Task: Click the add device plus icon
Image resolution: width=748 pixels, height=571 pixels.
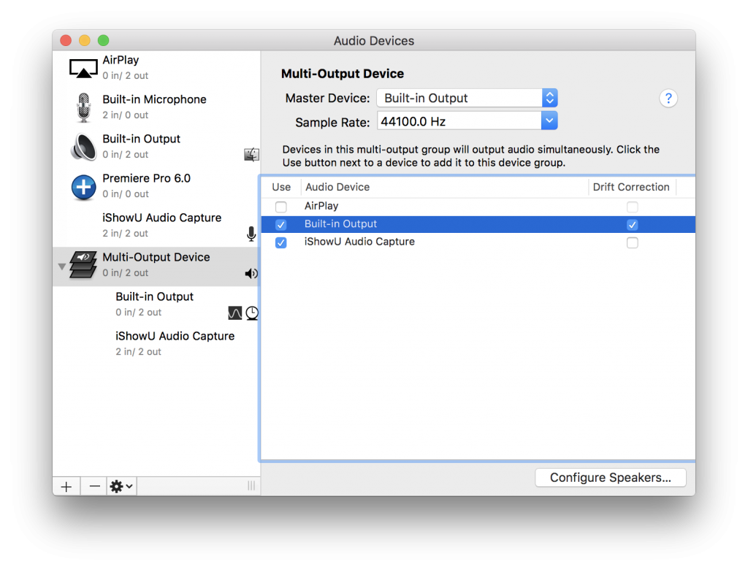Action: tap(66, 486)
